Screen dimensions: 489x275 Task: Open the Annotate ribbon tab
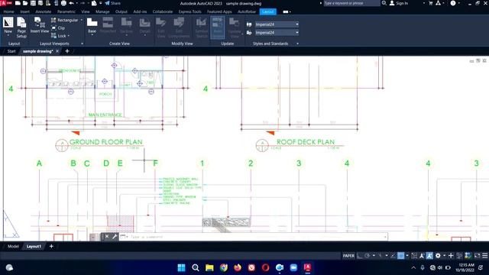point(44,11)
